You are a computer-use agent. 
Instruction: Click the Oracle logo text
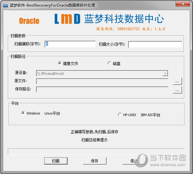pyautogui.click(x=29, y=21)
